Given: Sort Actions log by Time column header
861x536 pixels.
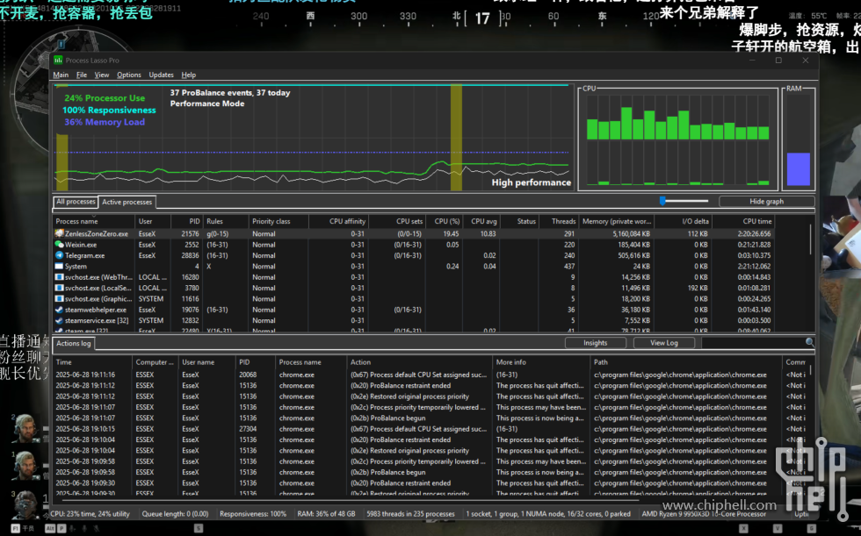Looking at the screenshot, I should [93, 362].
